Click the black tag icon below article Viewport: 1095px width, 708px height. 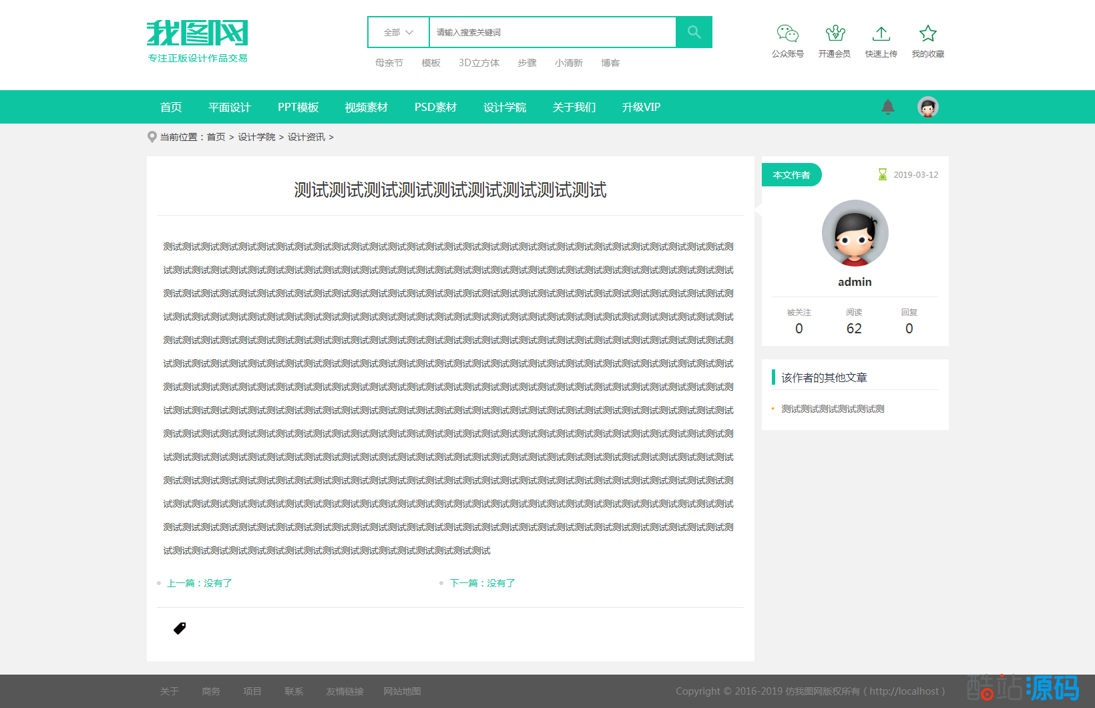(x=180, y=629)
